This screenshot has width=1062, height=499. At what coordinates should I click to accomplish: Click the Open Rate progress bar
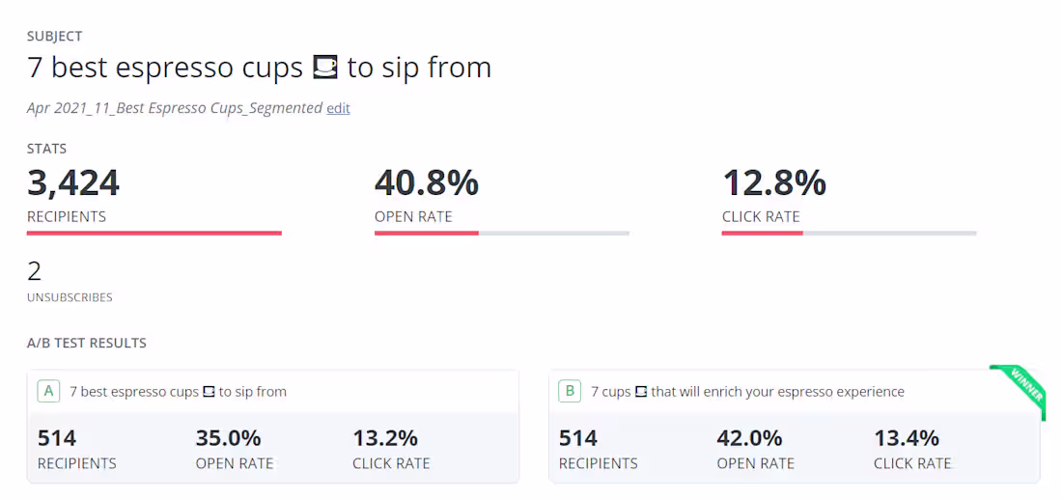coord(502,233)
